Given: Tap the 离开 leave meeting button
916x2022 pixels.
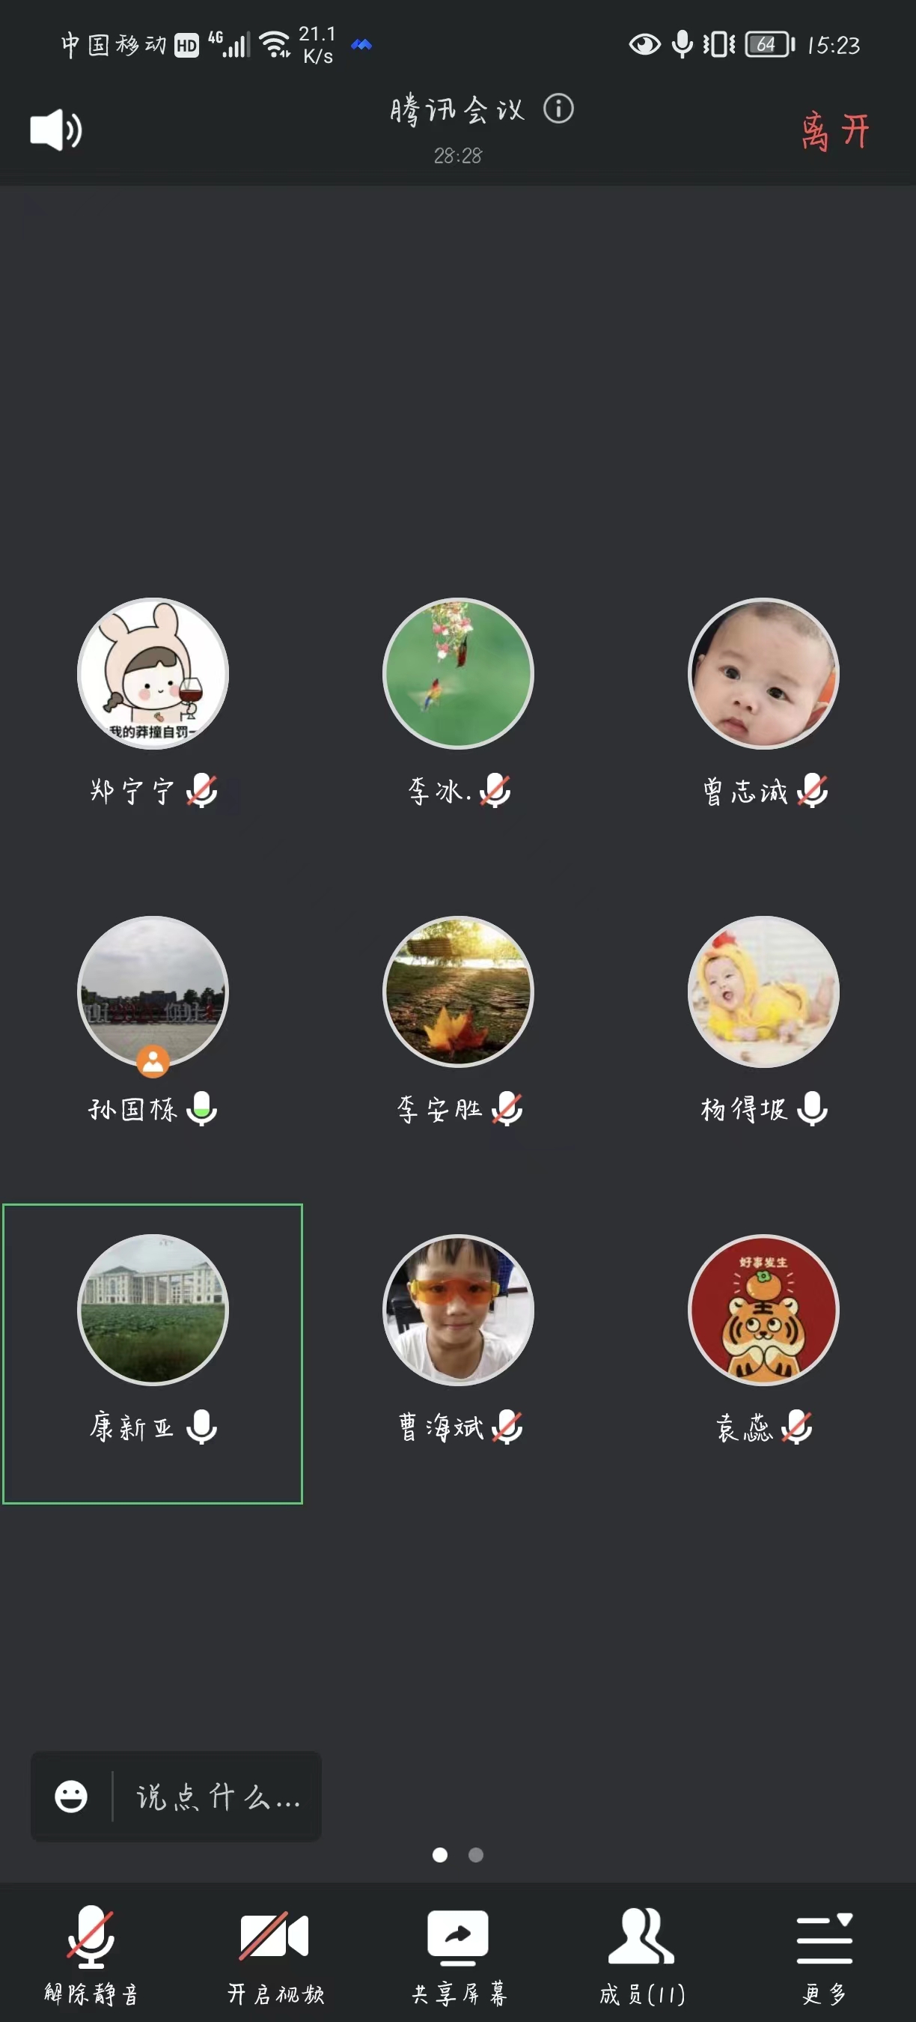Looking at the screenshot, I should (x=835, y=131).
